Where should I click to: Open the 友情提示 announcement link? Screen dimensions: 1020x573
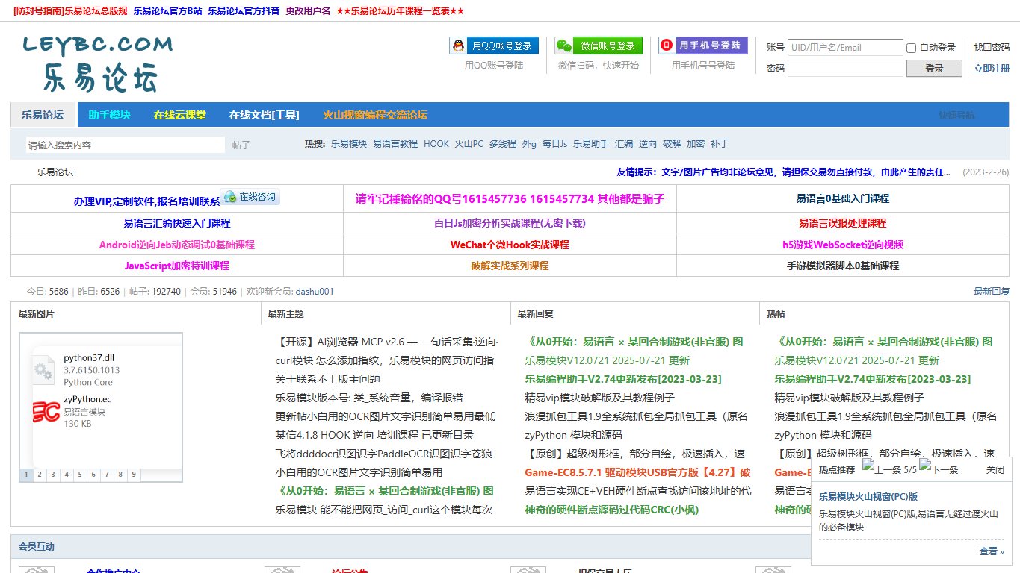tap(783, 172)
